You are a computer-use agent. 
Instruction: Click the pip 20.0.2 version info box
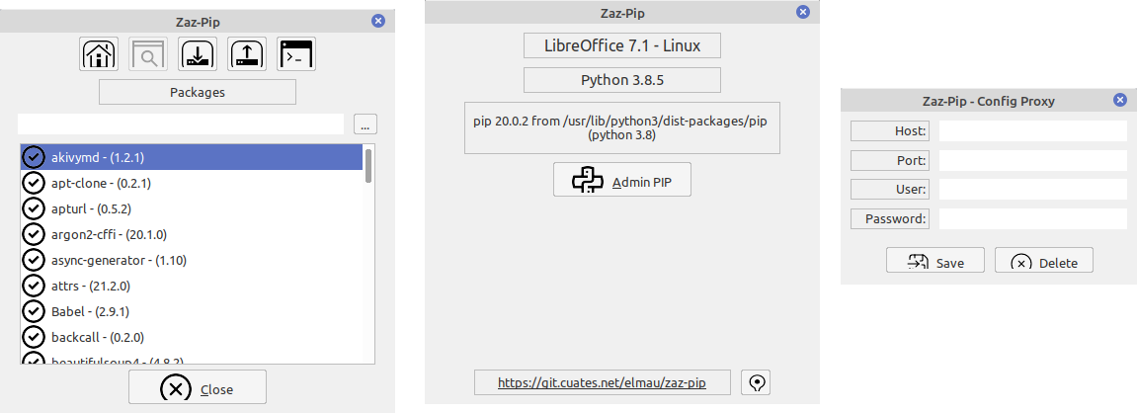point(622,127)
